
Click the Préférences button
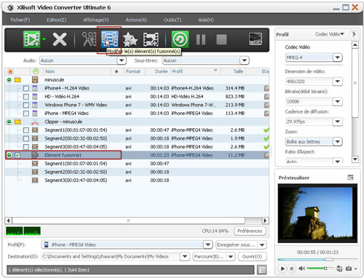pyautogui.click(x=250, y=231)
